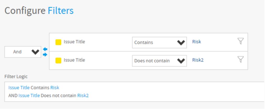Click Issue Title link on the first Filter Logic line

19,88
